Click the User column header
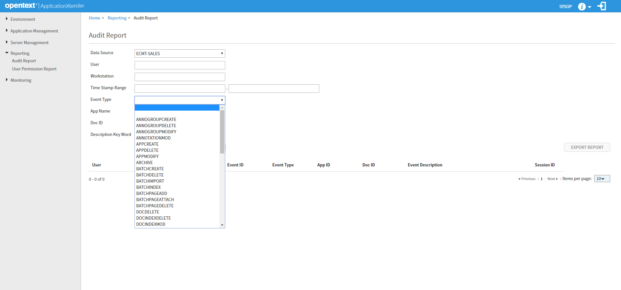The height and width of the screenshot is (290, 621). pos(97,165)
